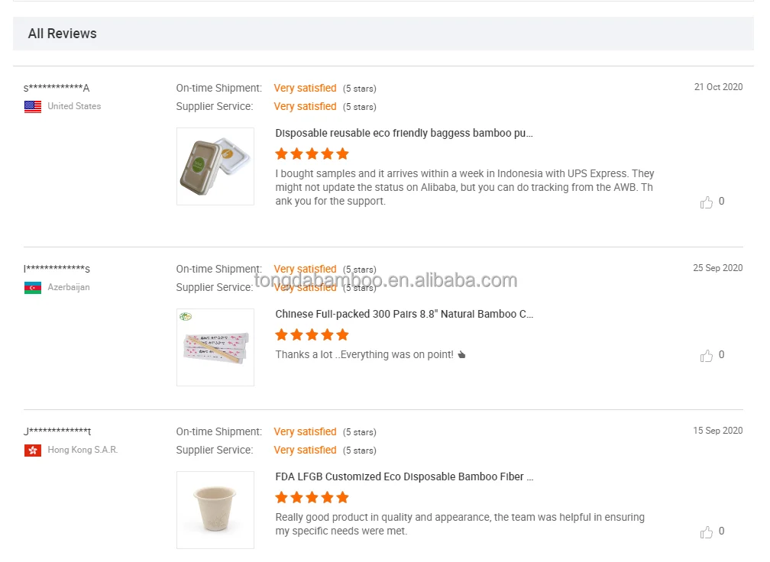View the bamboo lunch box thumbnail
Image resolution: width=770 pixels, height=562 pixels.
215,166
